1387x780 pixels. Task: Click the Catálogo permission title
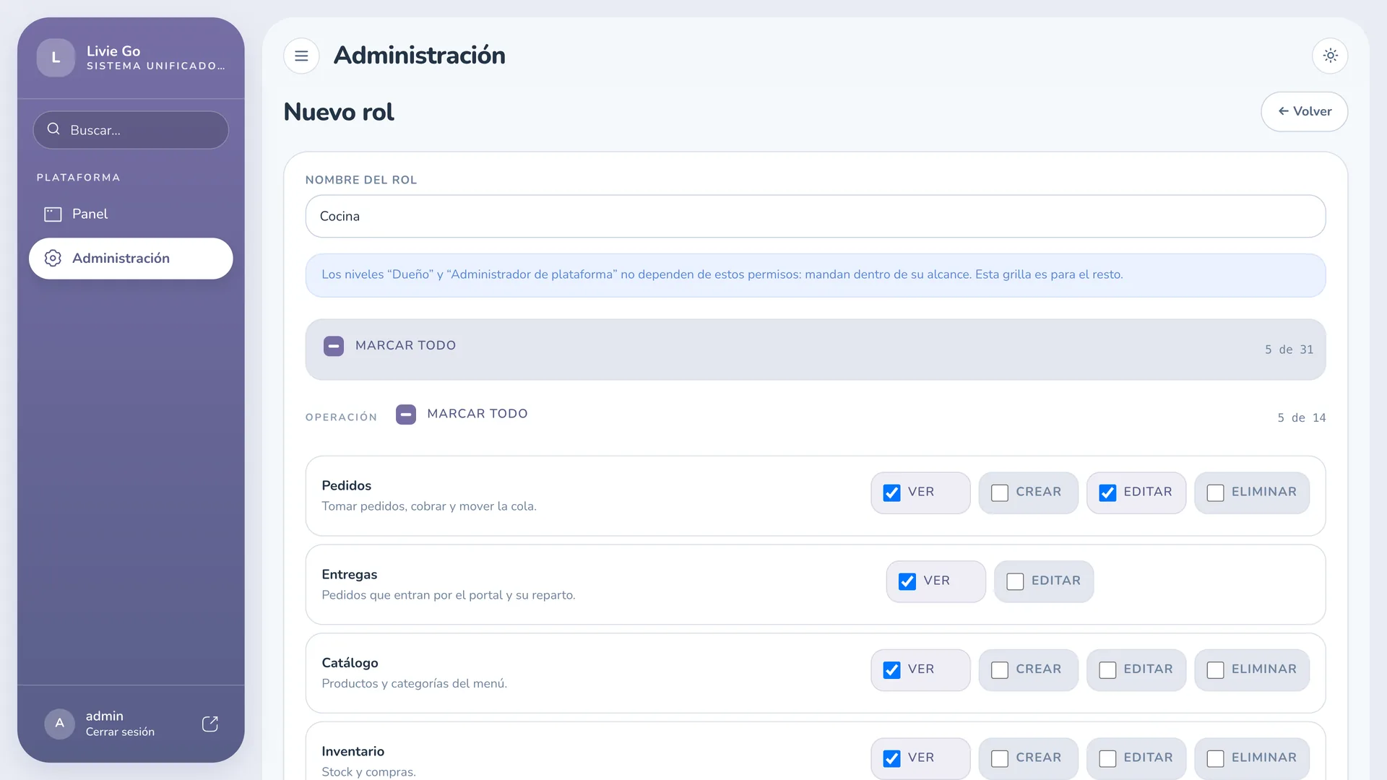coord(350,663)
